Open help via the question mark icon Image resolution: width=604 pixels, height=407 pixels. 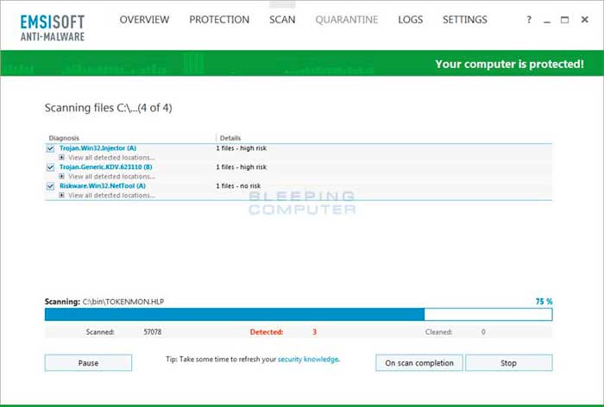529,20
